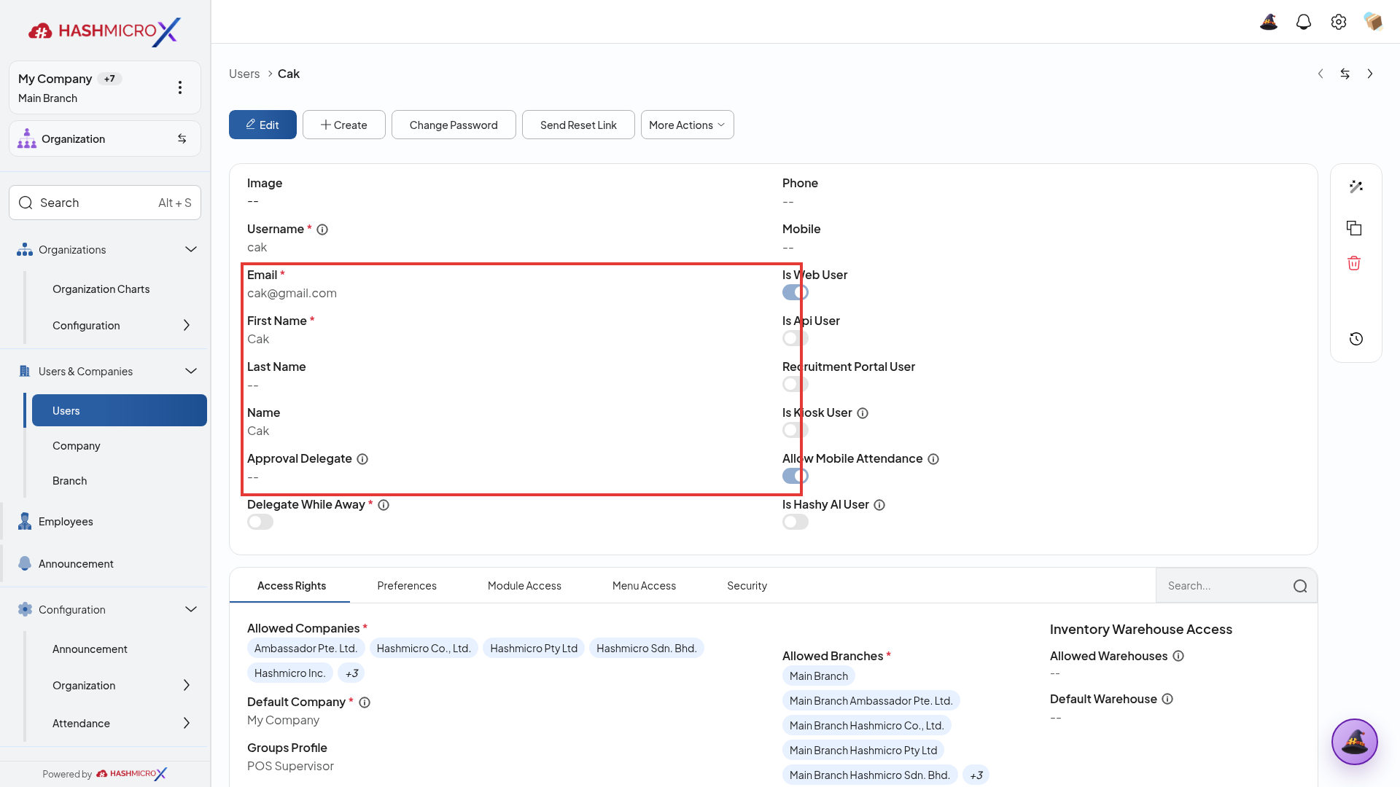1400x787 pixels.
Task: Click Change Password button
Action: click(454, 125)
